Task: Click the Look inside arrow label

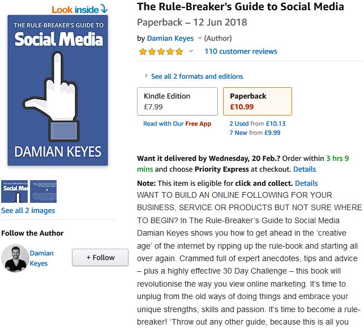Action: point(79,9)
